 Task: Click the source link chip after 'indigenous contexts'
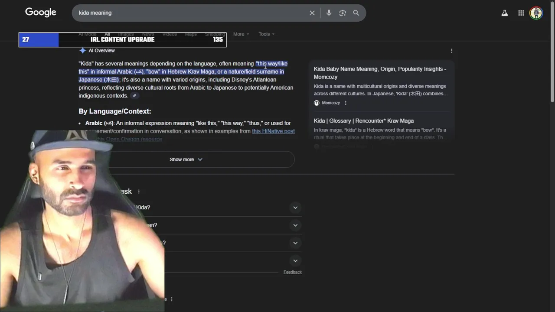point(135,96)
